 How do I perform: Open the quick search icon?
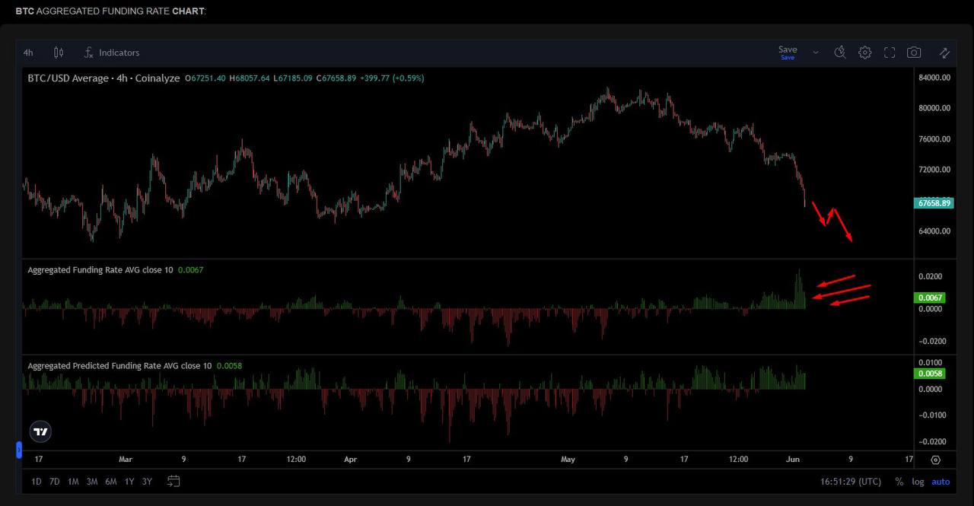840,53
